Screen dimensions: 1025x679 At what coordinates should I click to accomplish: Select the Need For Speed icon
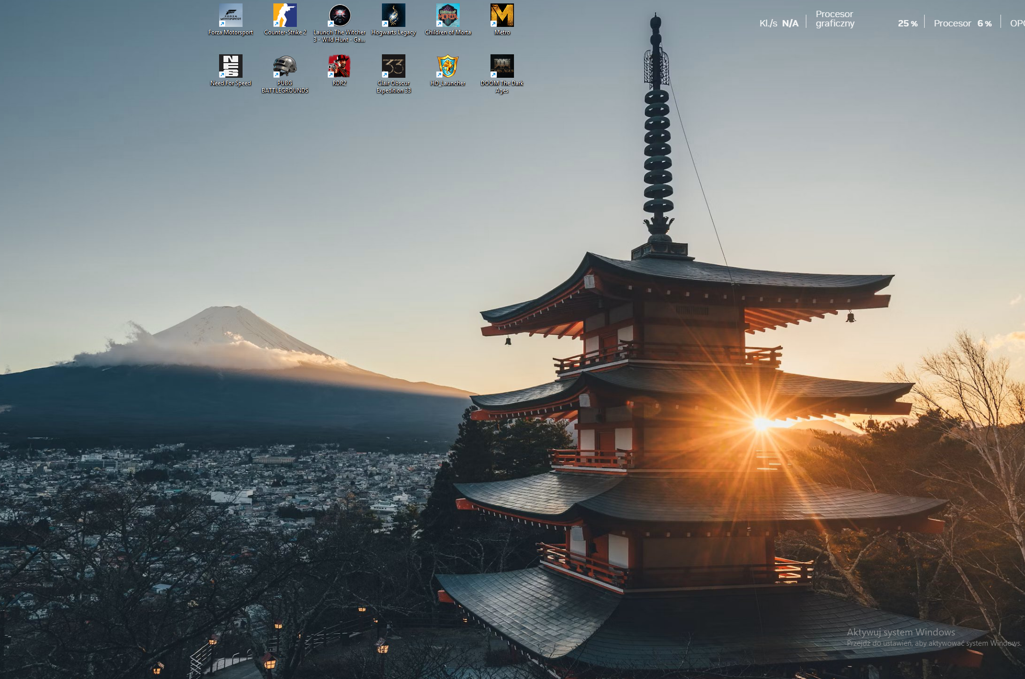(x=230, y=67)
